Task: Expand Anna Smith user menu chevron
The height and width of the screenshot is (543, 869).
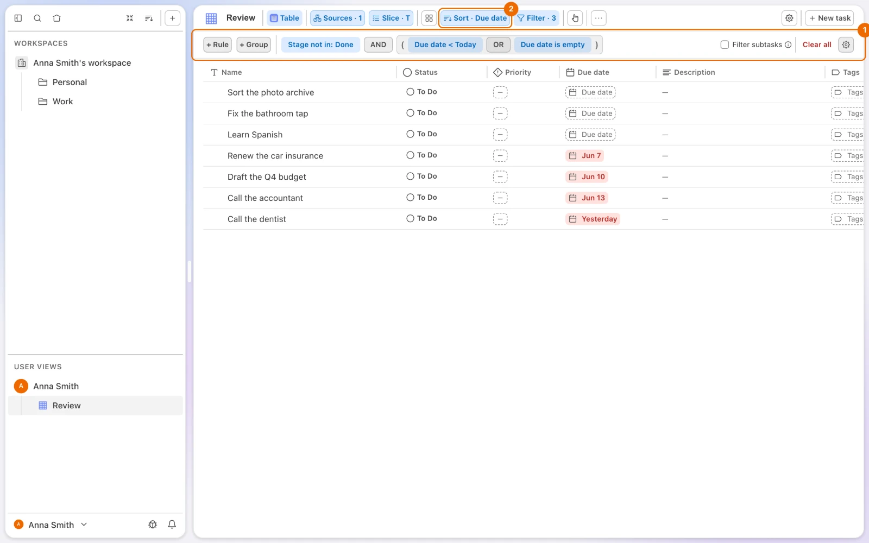Action: (x=84, y=525)
